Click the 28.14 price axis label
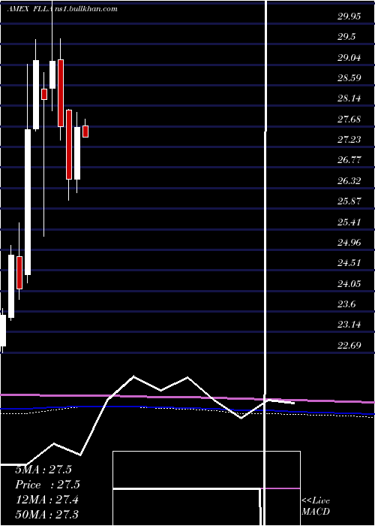Image resolution: width=375 pixels, height=526 pixels. (x=349, y=98)
